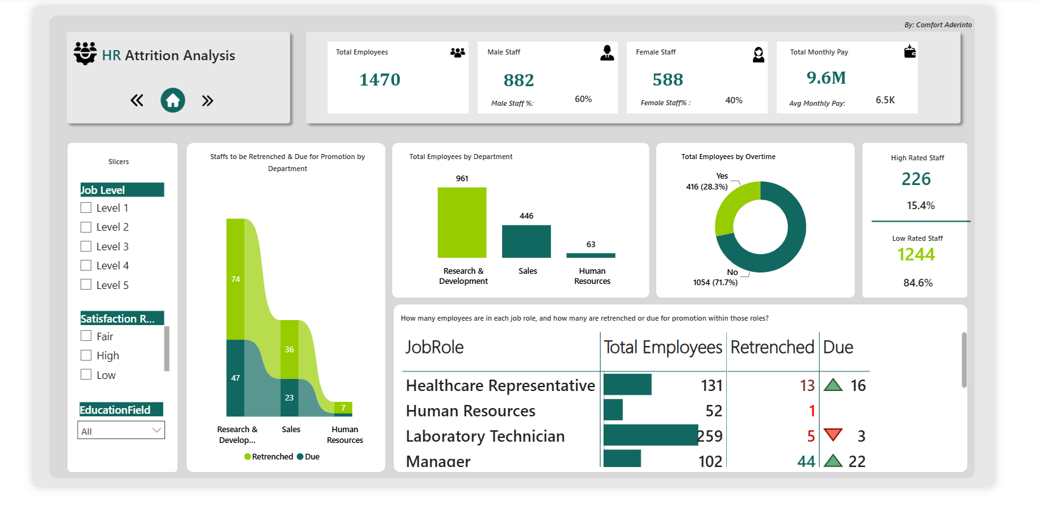Select the Research & Development bar (961)
The height and width of the screenshot is (519, 1038).
point(462,222)
